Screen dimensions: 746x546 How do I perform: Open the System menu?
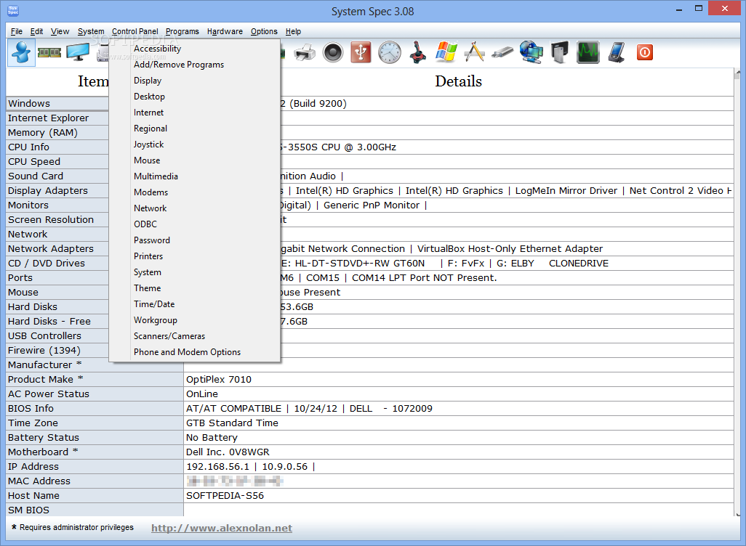click(x=91, y=31)
